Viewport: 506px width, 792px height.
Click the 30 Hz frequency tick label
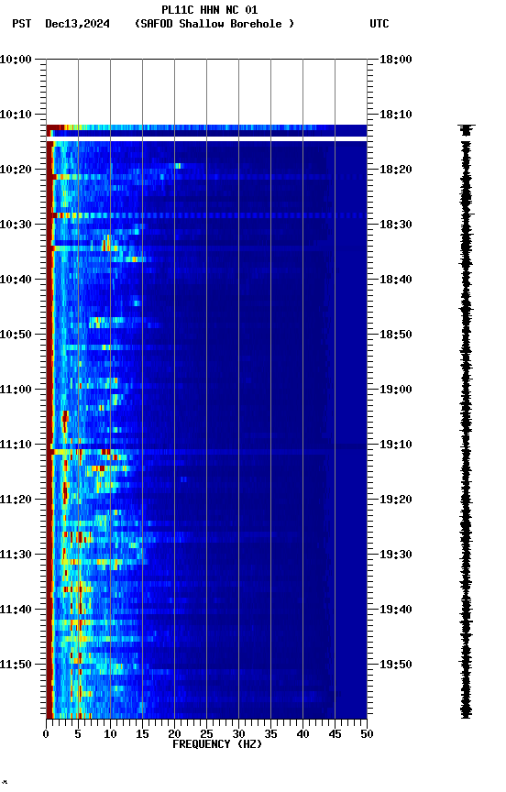click(238, 734)
